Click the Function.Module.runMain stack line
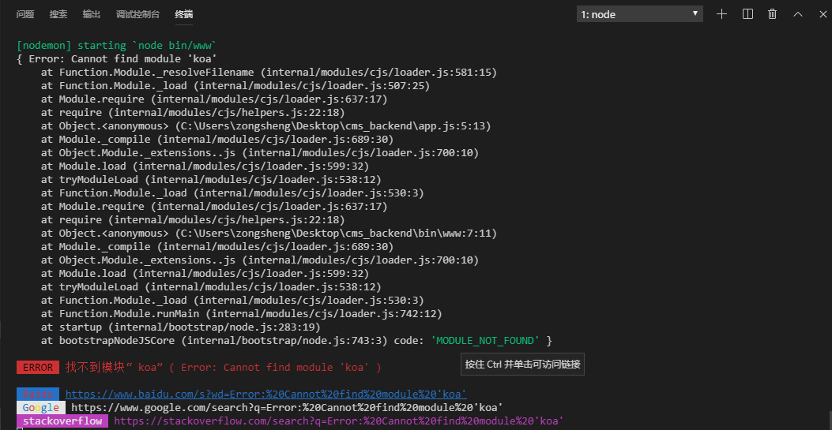 242,314
